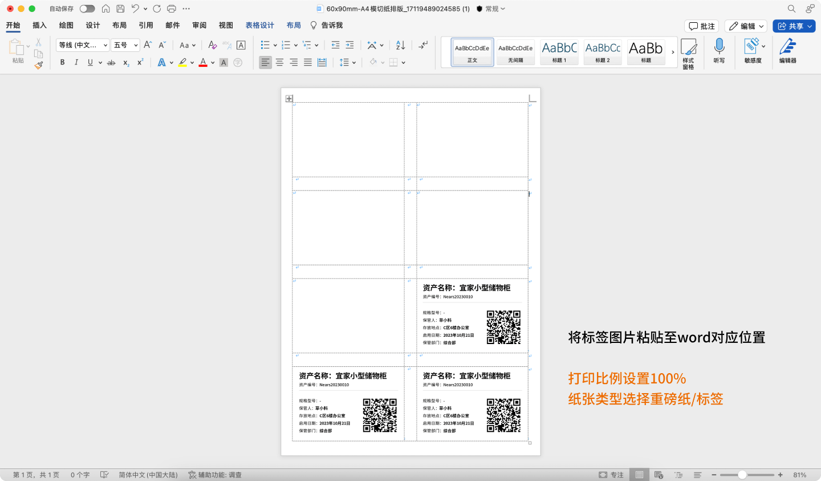Viewport: 821px width, 481px height.
Task: Align text left
Action: tap(265, 62)
